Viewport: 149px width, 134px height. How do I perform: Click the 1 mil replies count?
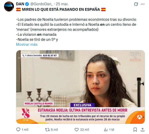(x=25, y=129)
